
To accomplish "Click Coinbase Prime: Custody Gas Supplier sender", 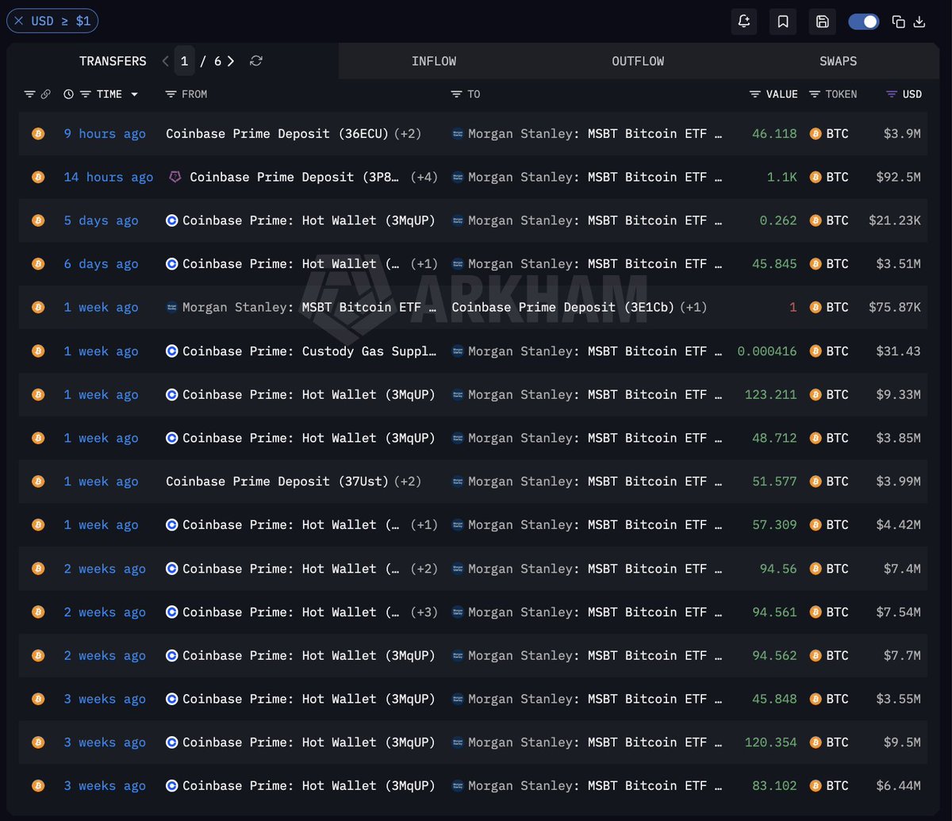I will coord(309,351).
